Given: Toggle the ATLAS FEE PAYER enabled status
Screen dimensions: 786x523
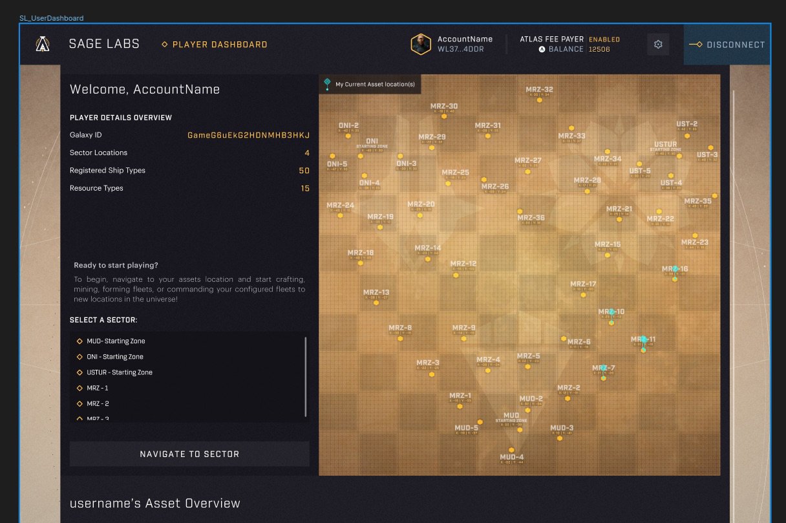Looking at the screenshot, I should click(x=604, y=39).
